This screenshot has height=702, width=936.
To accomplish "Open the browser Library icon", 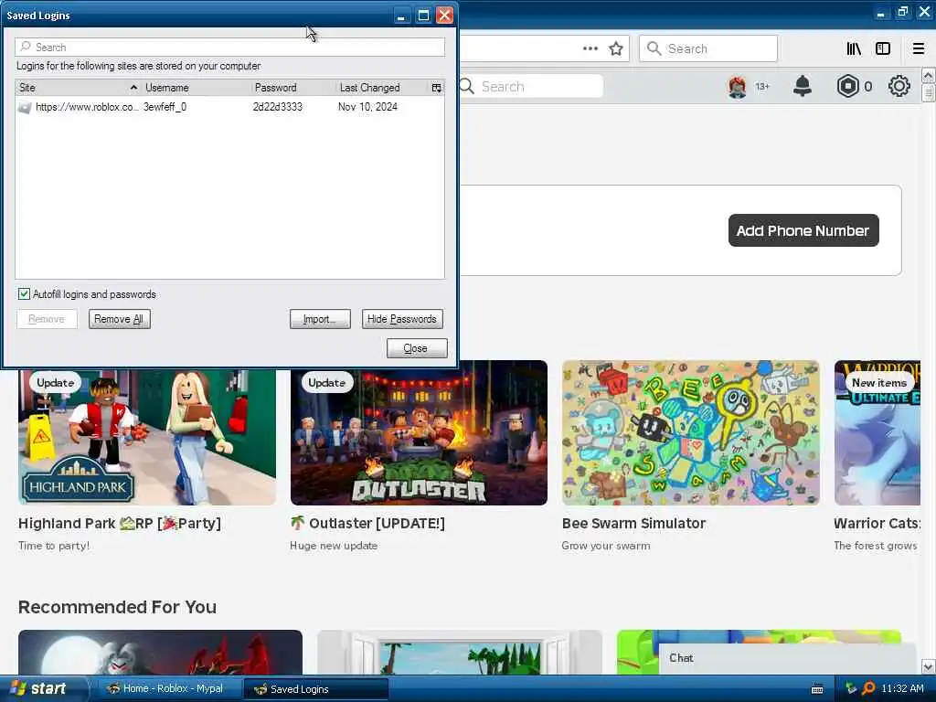I will click(x=854, y=48).
